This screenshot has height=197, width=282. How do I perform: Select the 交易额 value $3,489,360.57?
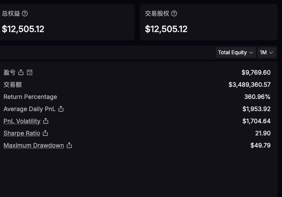pyautogui.click(x=249, y=85)
